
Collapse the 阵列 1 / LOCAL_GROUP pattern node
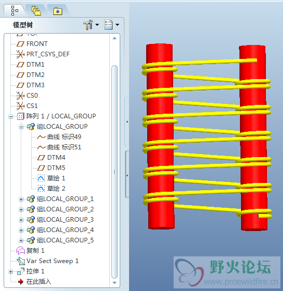(x=11, y=116)
